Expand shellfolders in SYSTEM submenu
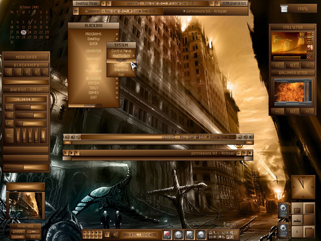The image size is (321, 241). tap(121, 56)
